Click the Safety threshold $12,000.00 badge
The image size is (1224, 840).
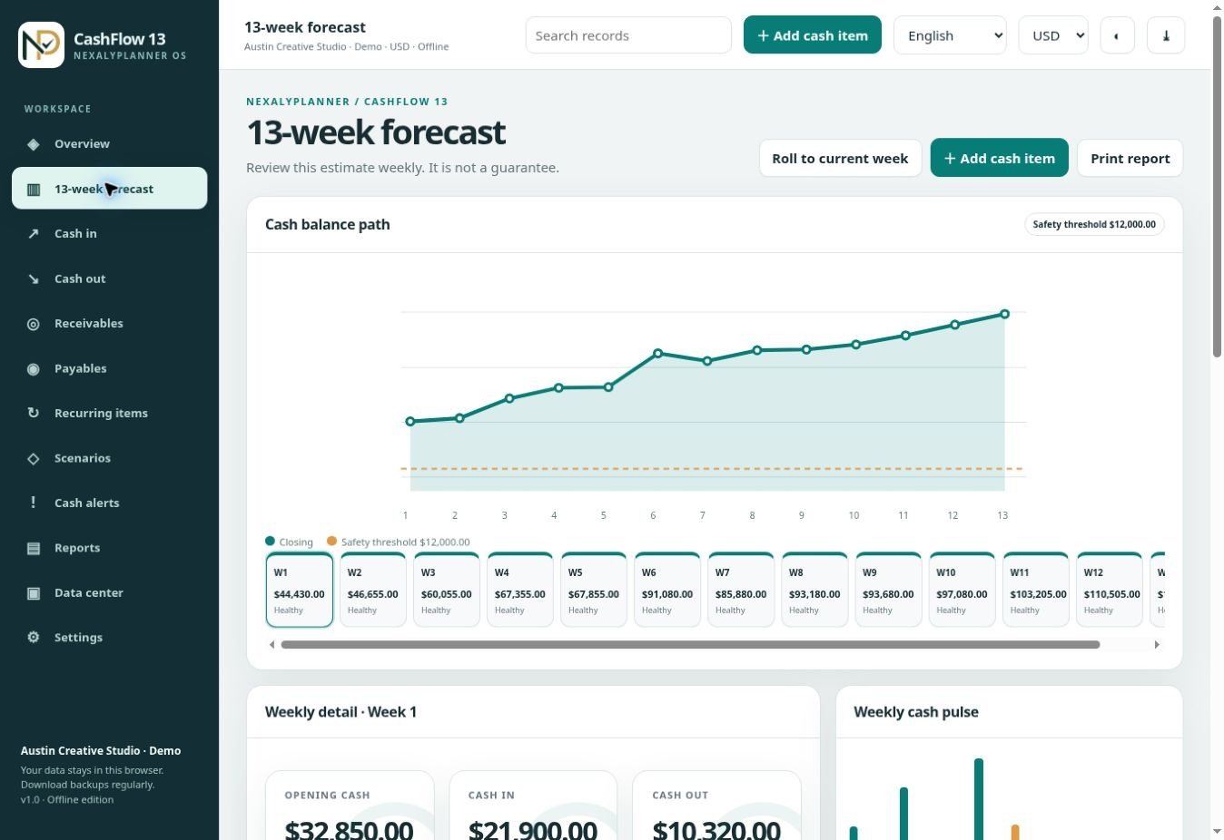(x=1094, y=224)
